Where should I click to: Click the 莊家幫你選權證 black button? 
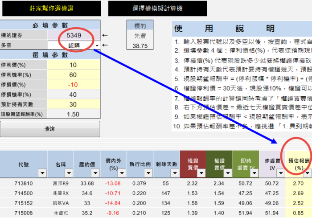[51, 8]
